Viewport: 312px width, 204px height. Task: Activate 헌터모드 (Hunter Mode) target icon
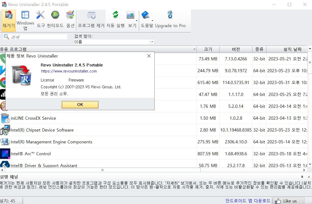55,15
